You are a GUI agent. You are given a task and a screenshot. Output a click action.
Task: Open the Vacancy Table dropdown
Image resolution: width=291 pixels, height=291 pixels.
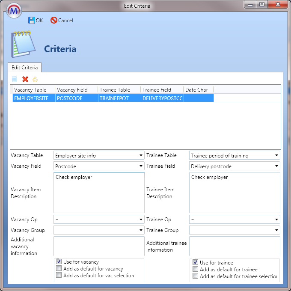99,155
